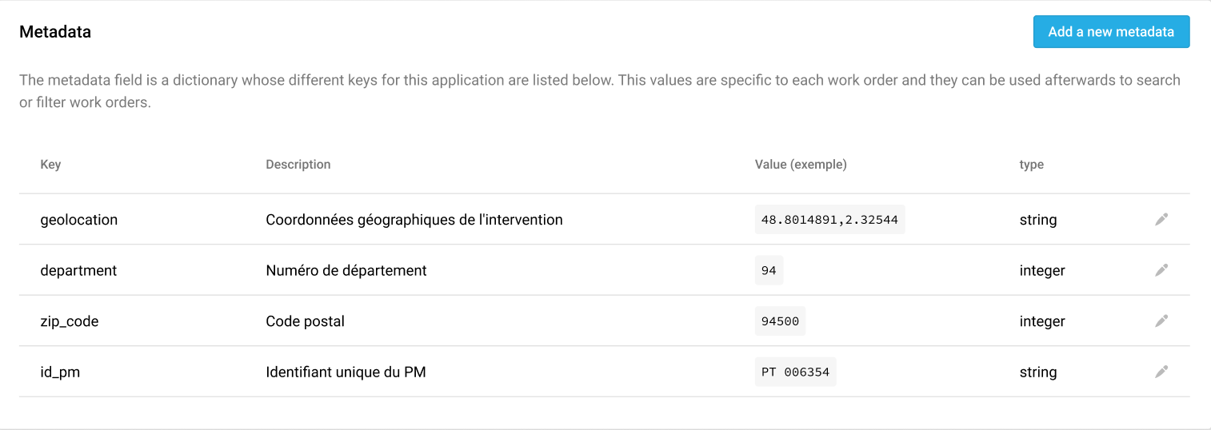
Task: Select the id_pm key cell
Action: tap(60, 372)
